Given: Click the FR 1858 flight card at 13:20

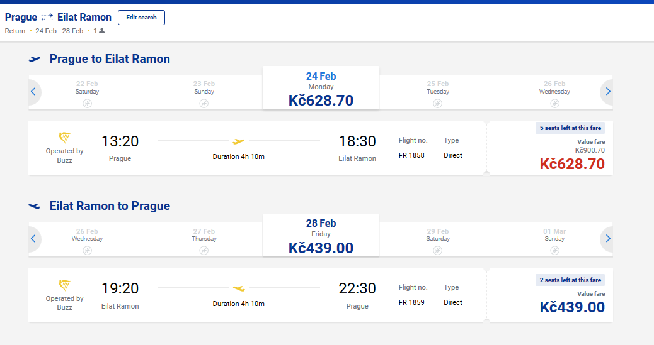Looking at the screenshot, I should pos(257,148).
